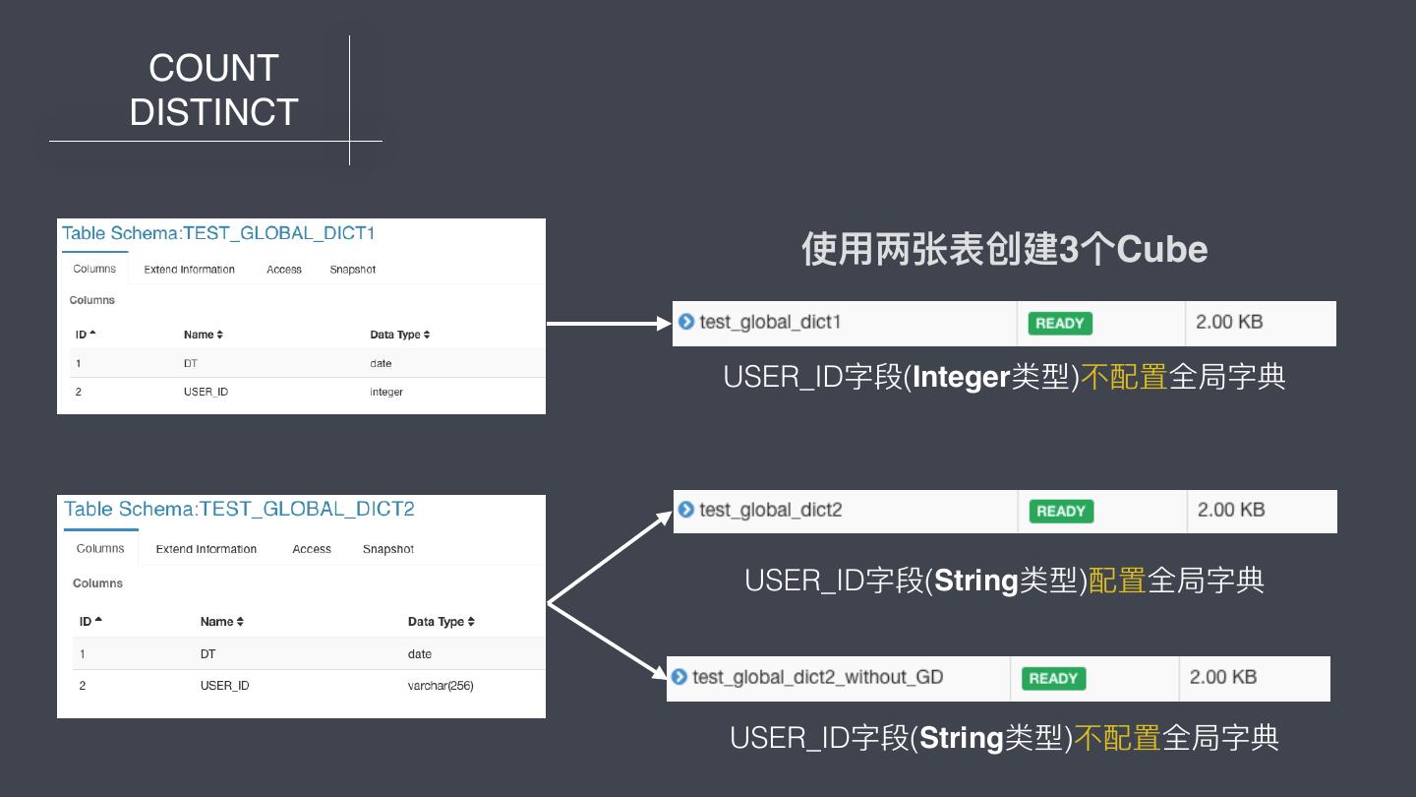Click Table Schema:TEST_GLOBAL_DICT1 heading
The image size is (1416, 797).
(x=218, y=233)
